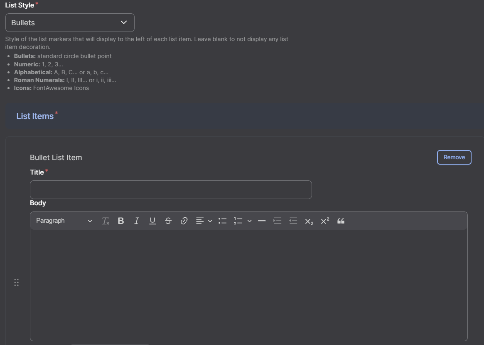
Task: Toggle strikethrough formatting in Body editor
Action: (168, 221)
